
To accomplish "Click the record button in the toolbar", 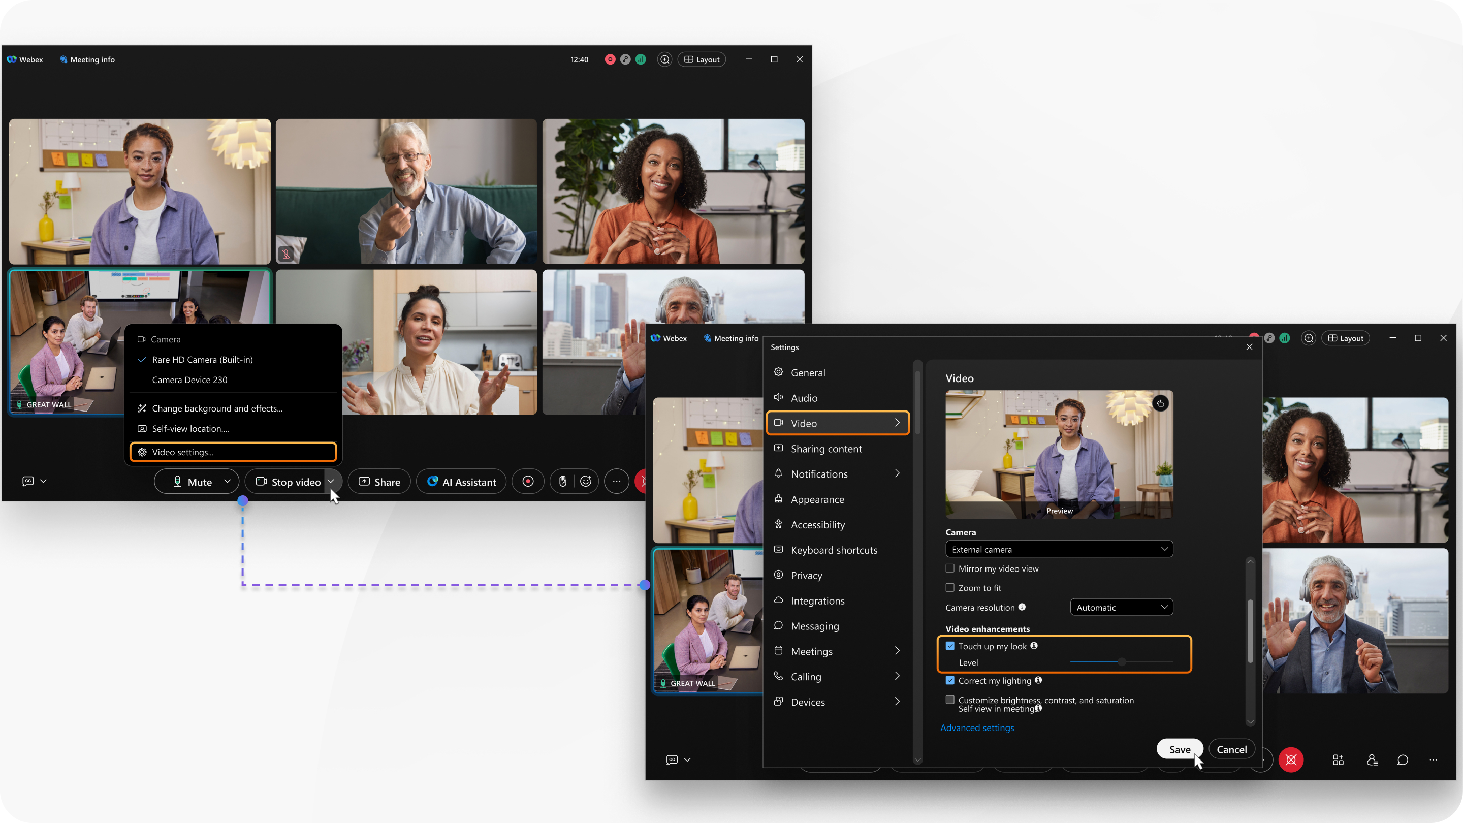I will pyautogui.click(x=528, y=482).
